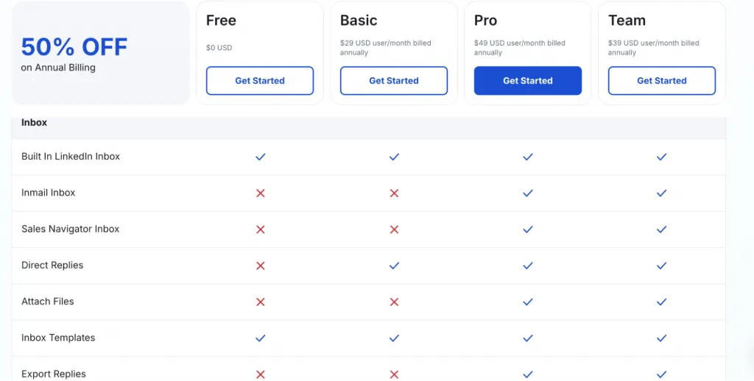Viewport: 754px width, 381px height.
Task: Click Team checkmark in Attach Files row
Action: click(x=662, y=302)
